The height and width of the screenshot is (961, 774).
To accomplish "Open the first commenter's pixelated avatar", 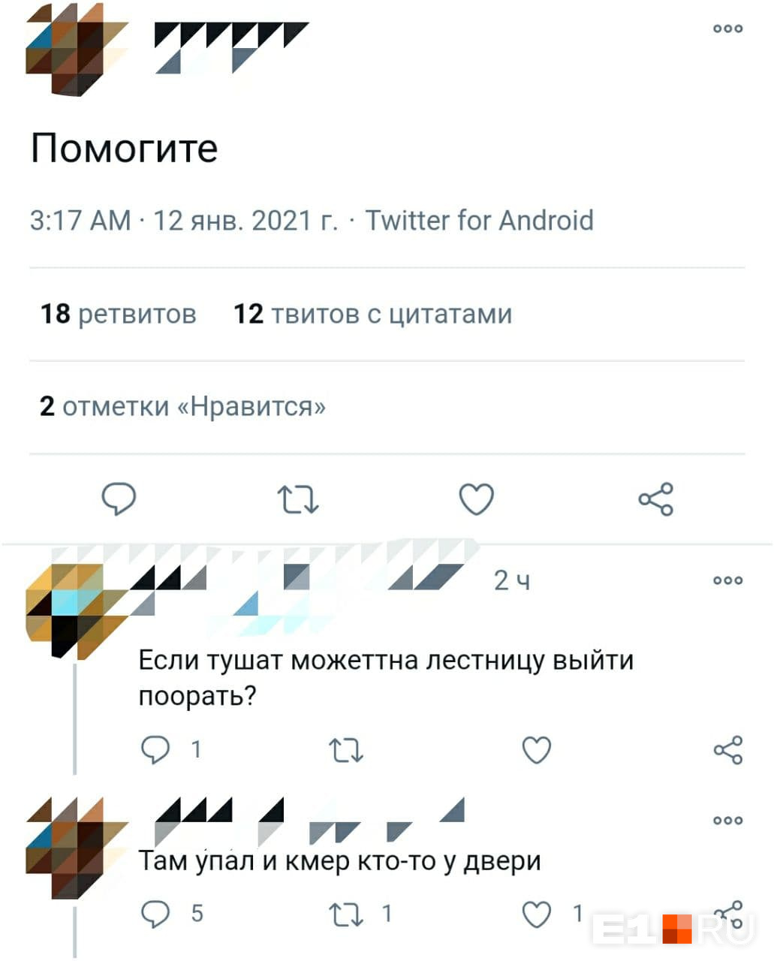I will 77,610.
